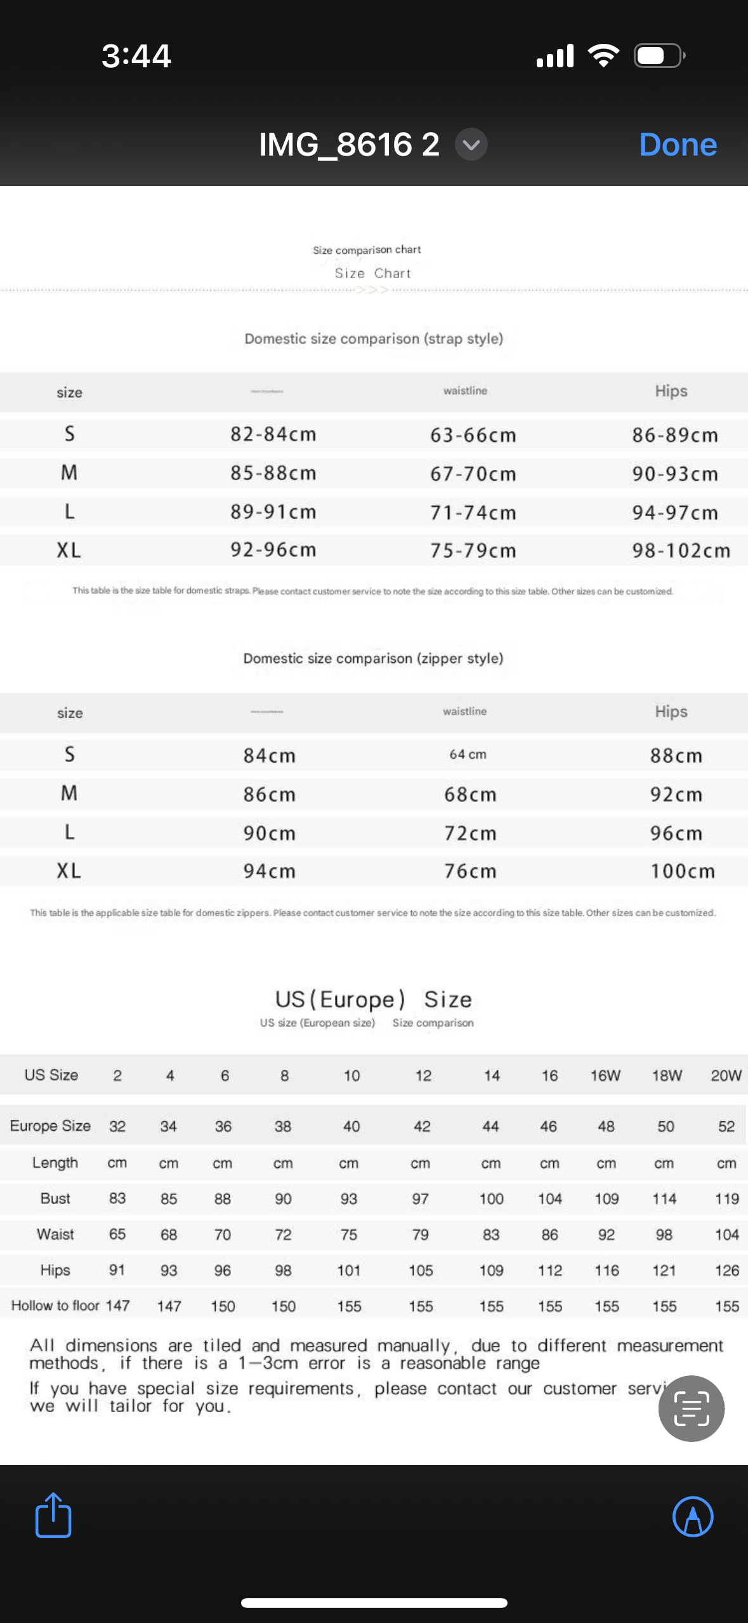The height and width of the screenshot is (1623, 748).
Task: Open the Markup pen tool
Action: point(692,1516)
